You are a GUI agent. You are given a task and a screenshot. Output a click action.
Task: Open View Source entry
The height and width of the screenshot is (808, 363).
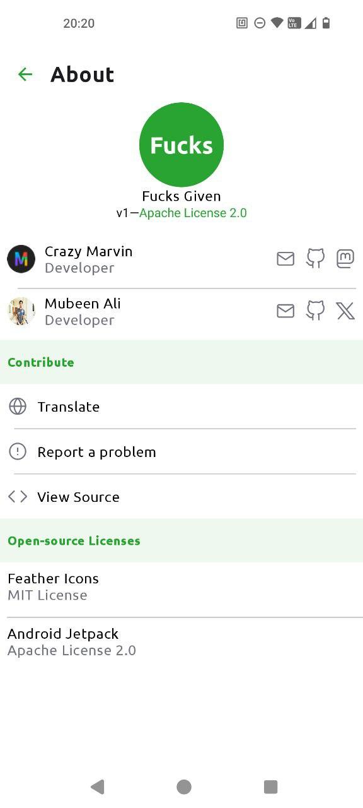click(x=181, y=497)
